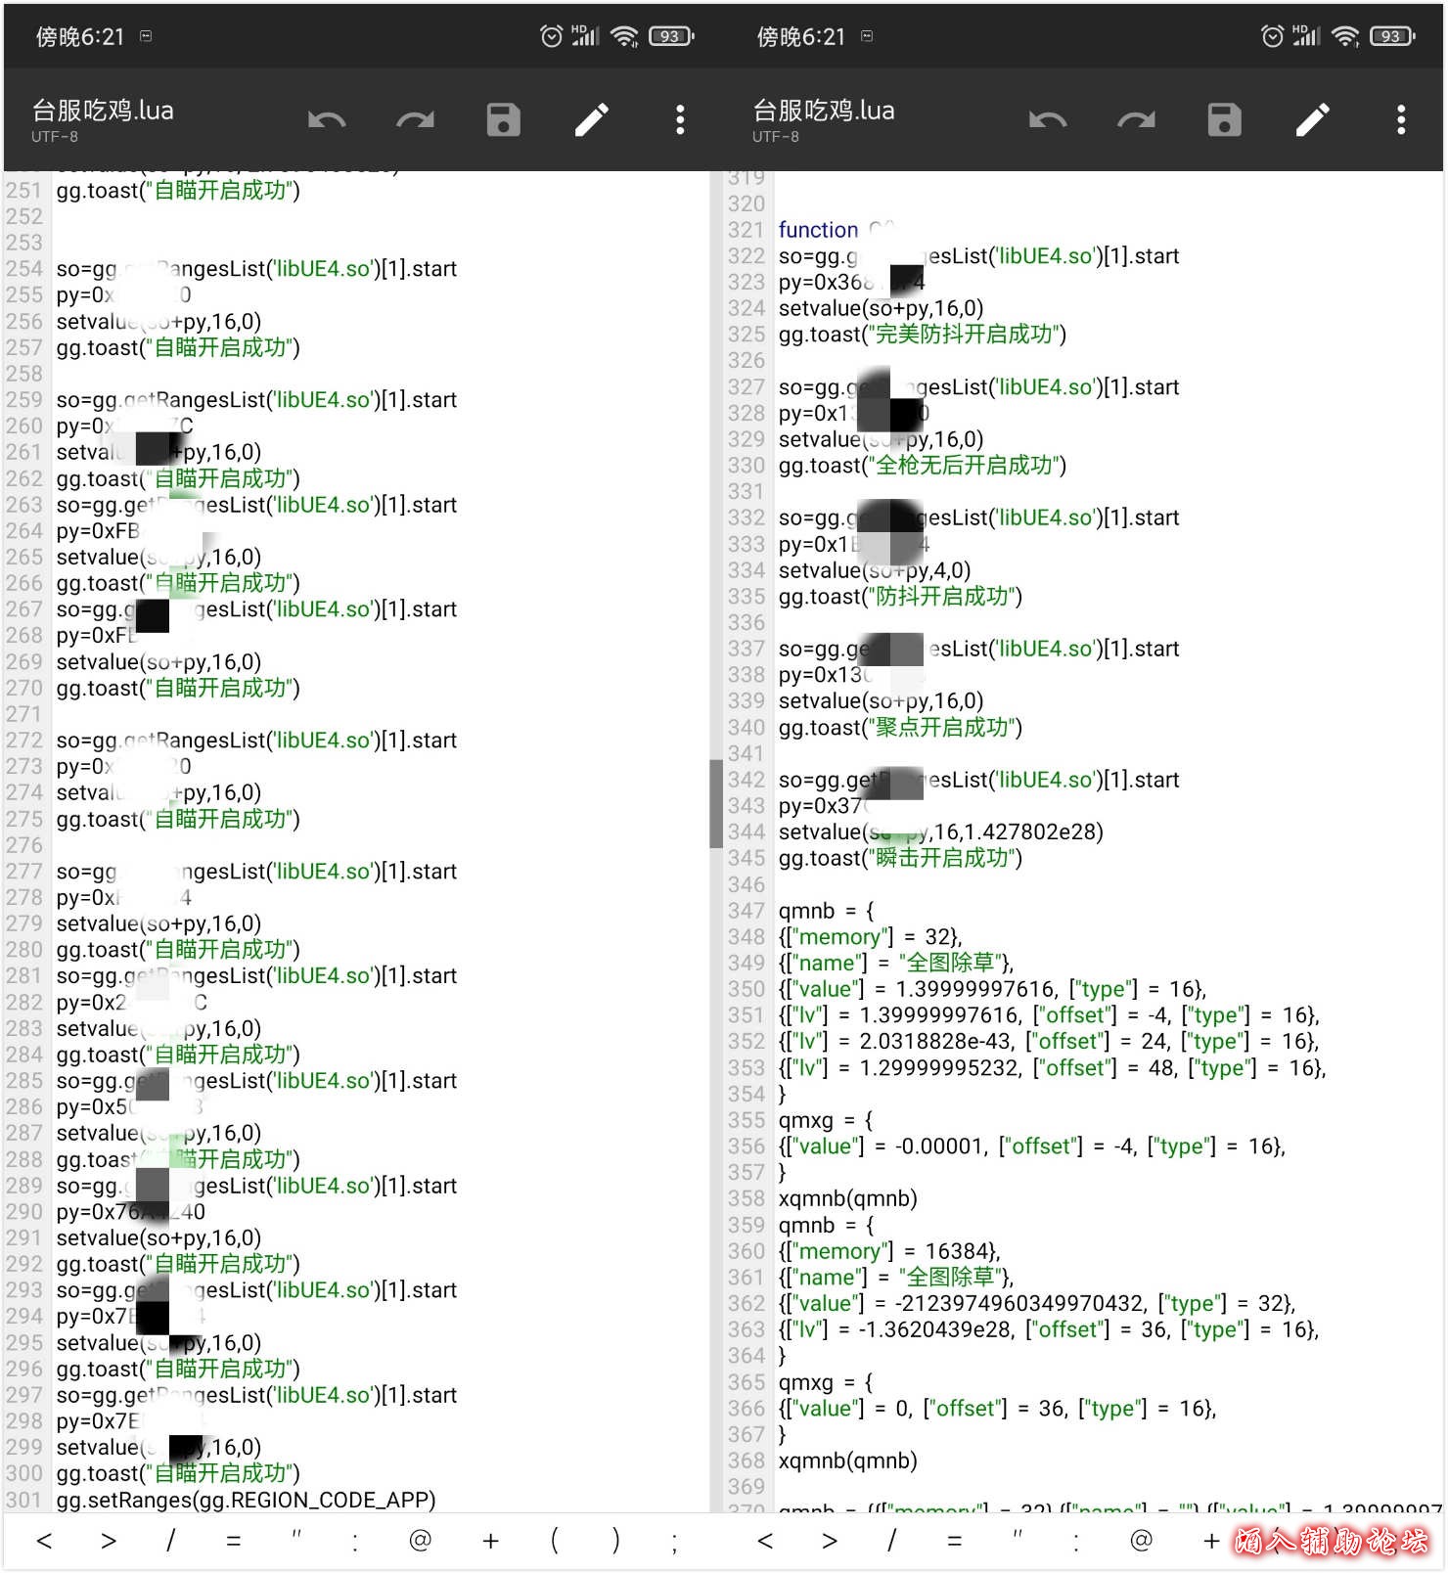1448x1573 pixels.
Task: Tap small notification icon beside left clock
Action: [x=146, y=36]
